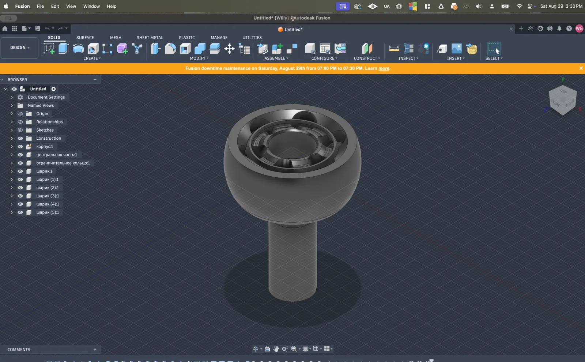Select the Hole tool icon
The image size is (585, 362).
point(93,49)
